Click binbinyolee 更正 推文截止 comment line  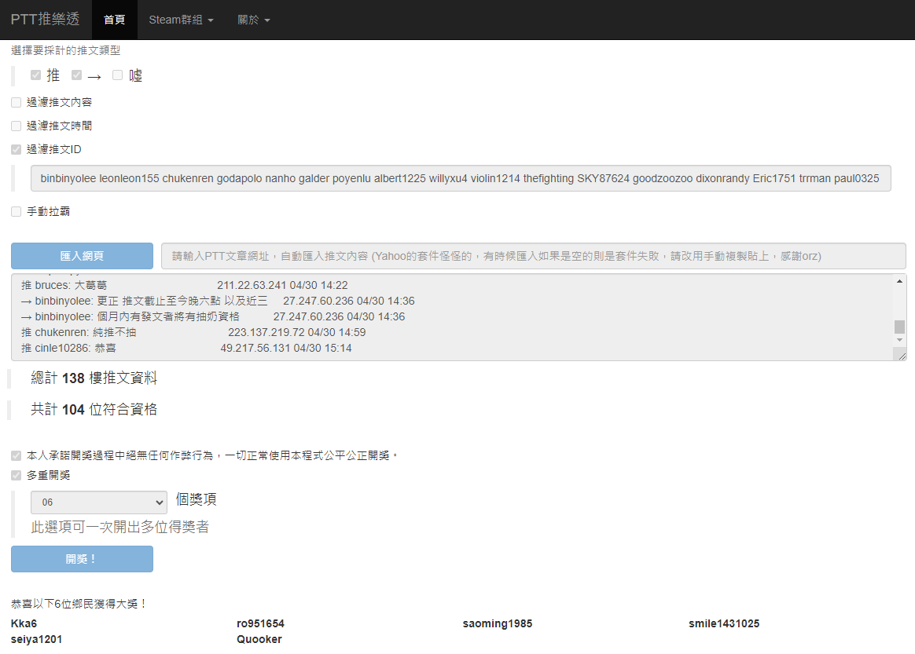[218, 301]
